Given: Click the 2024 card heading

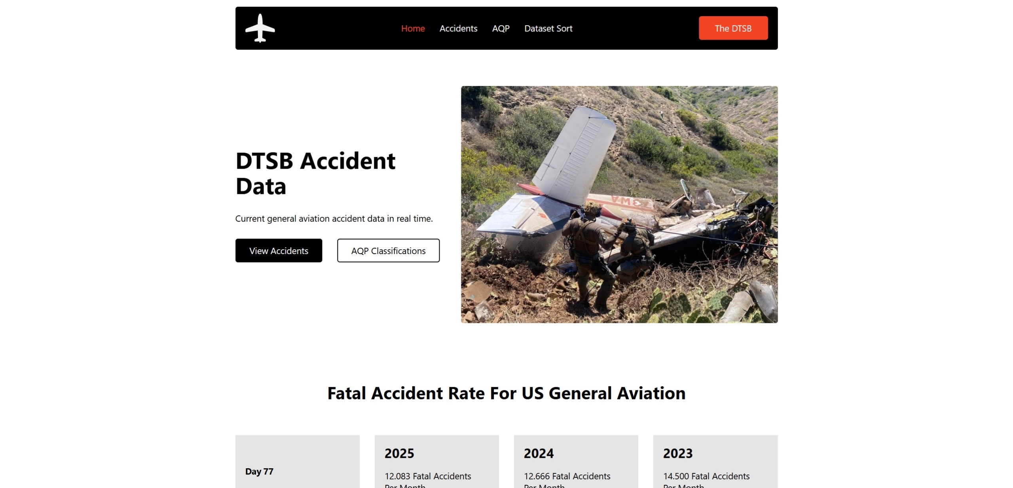Looking at the screenshot, I should (539, 454).
